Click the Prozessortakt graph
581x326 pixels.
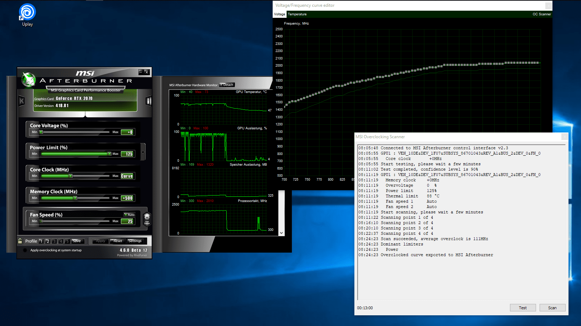pos(223,218)
